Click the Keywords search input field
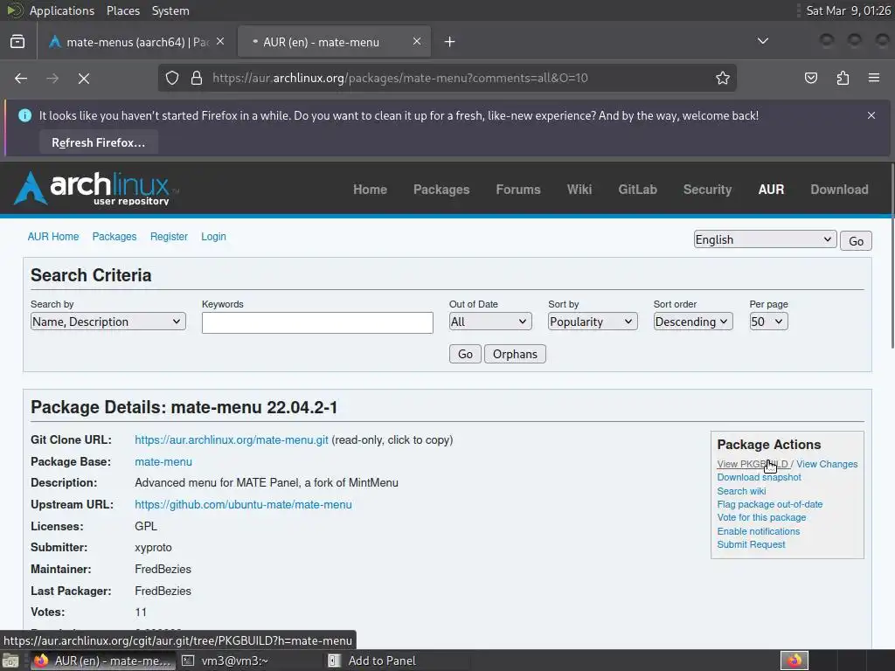Image resolution: width=895 pixels, height=671 pixels. point(317,322)
